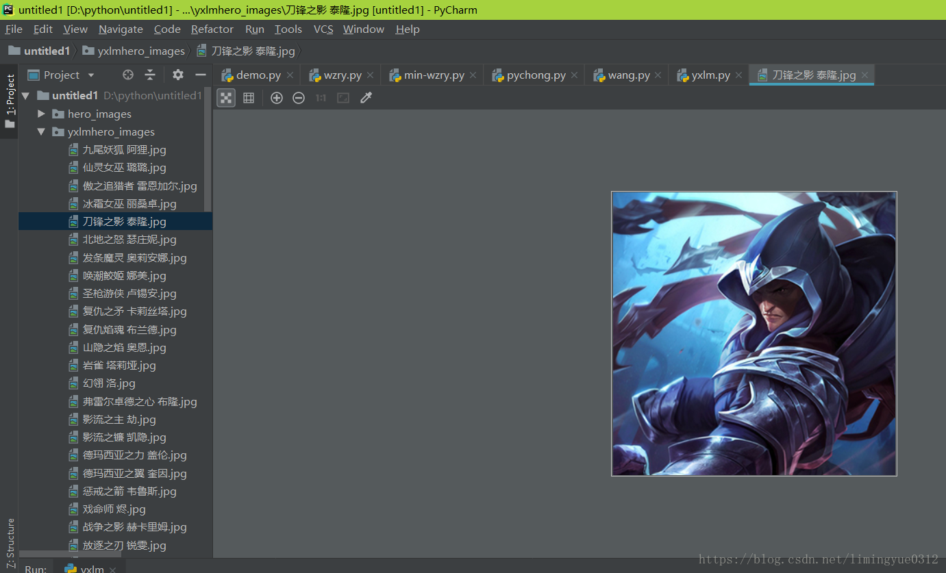This screenshot has height=573, width=946.
Task: Select file 发条魔灵 奥莉安娜.jpg
Action: pos(127,257)
